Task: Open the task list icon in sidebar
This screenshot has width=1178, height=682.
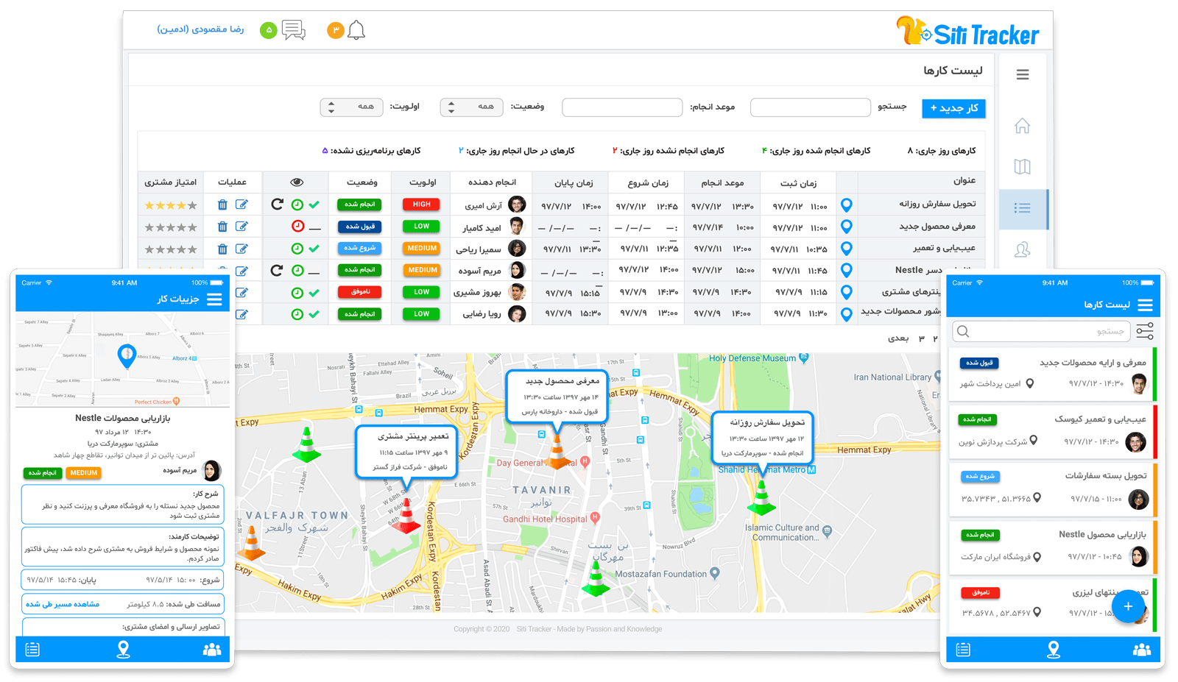Action: (1023, 208)
